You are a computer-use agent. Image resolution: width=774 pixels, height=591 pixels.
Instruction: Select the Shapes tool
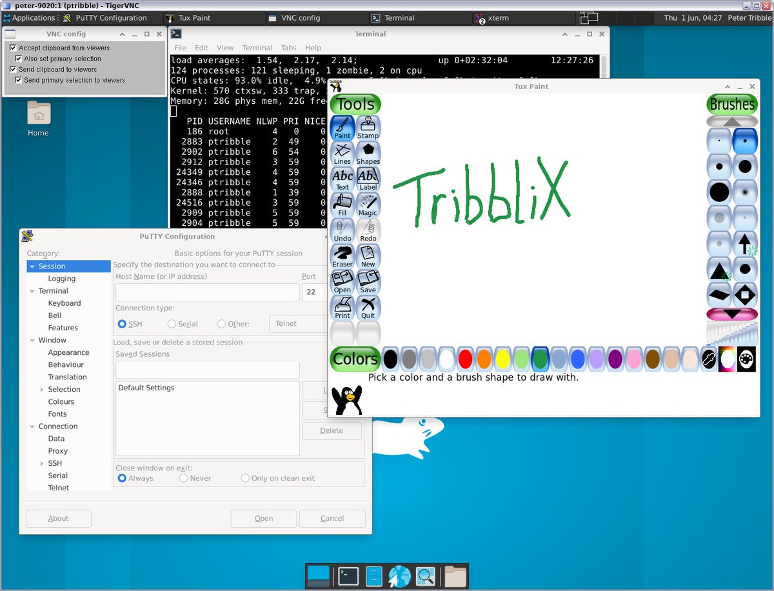tap(368, 153)
